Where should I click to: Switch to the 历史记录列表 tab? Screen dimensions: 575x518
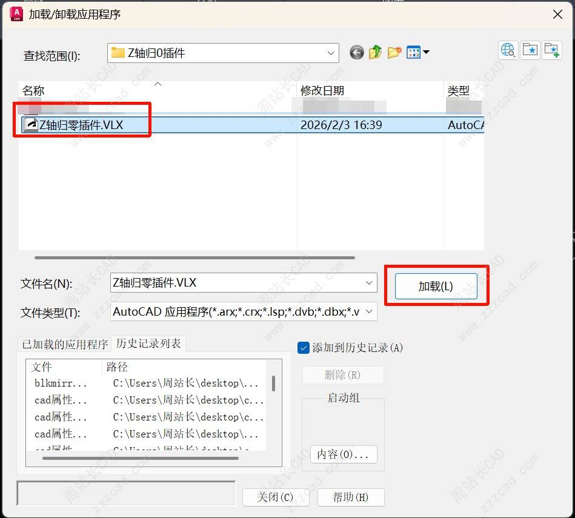148,344
